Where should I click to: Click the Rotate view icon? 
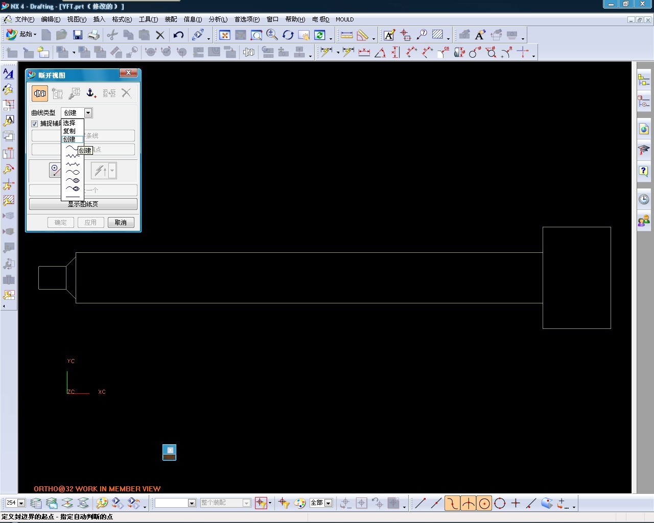(x=288, y=35)
